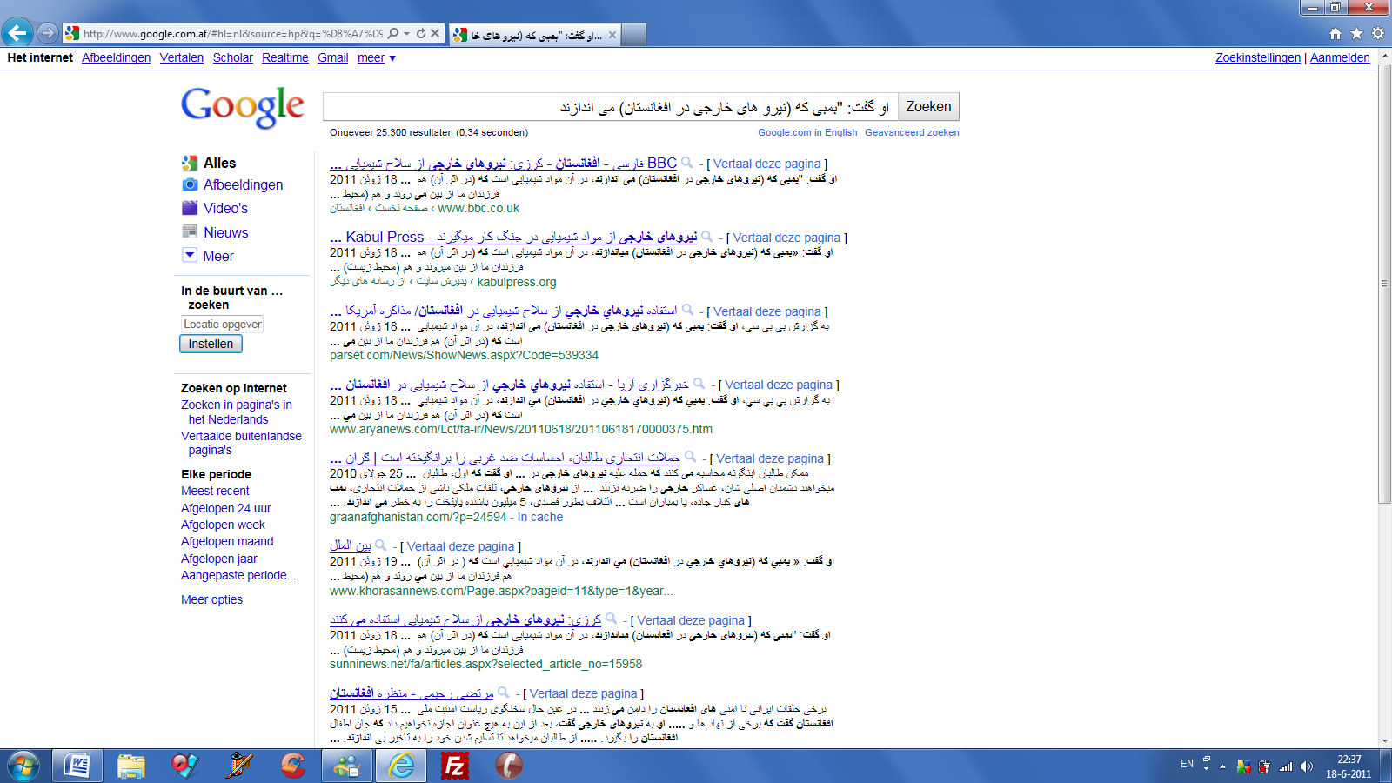Open Scholar in the top navigation
Screen dimensions: 1392x783
point(233,57)
